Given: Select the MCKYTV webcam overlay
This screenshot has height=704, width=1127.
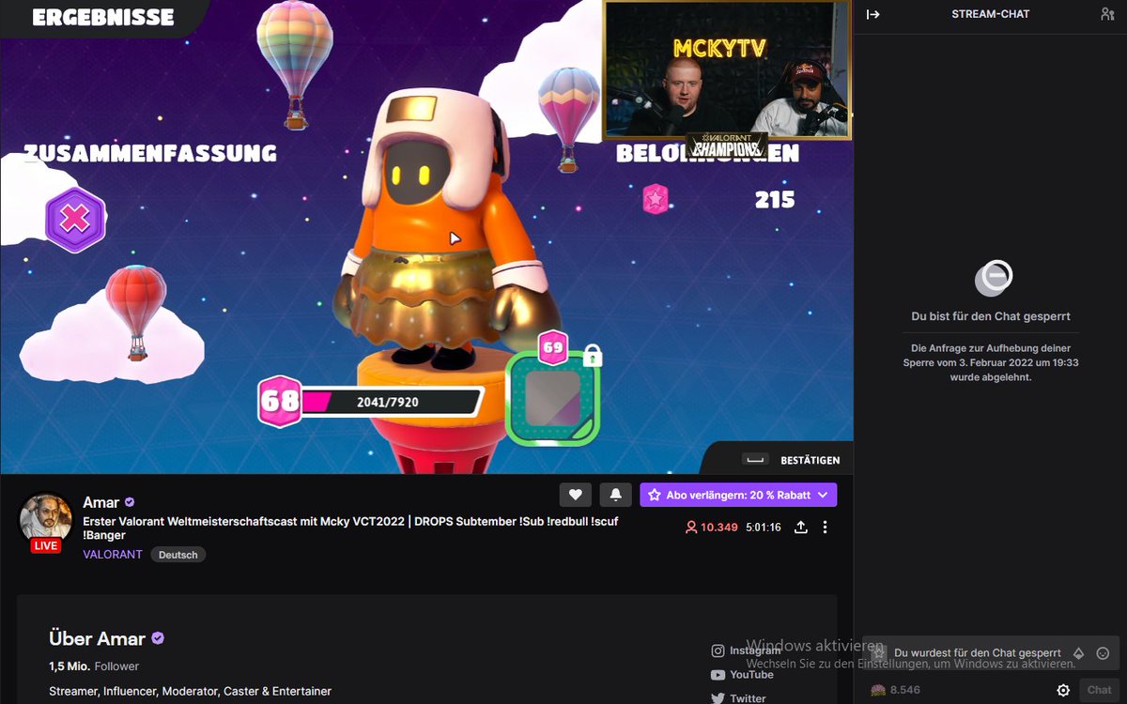Looking at the screenshot, I should (727, 70).
